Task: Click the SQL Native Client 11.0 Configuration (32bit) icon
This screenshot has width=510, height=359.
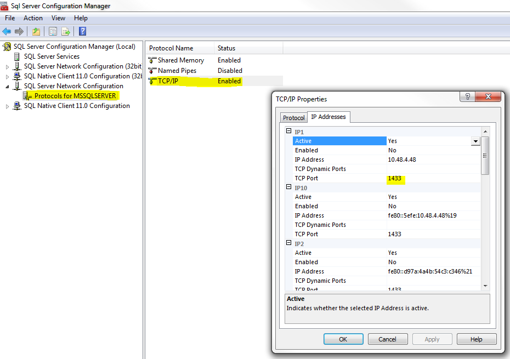Action: tap(17, 76)
